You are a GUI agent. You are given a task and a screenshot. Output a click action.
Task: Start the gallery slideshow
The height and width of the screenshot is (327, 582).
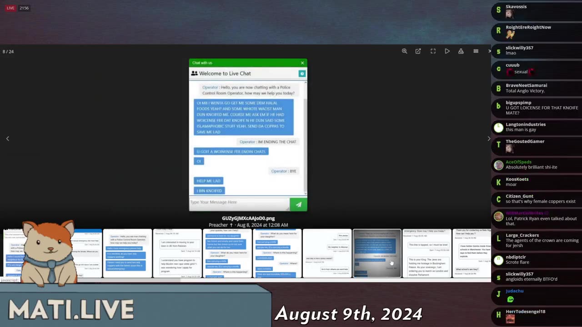pos(447,51)
